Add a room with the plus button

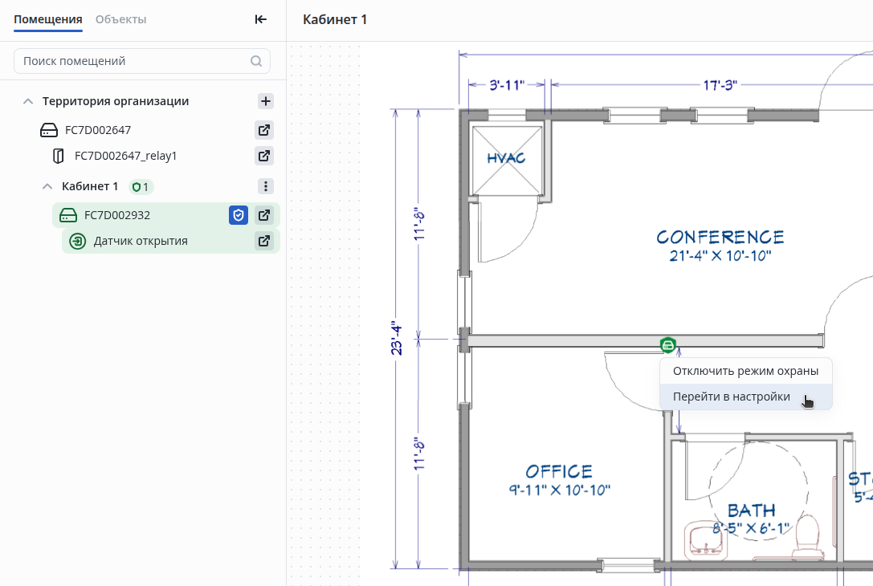tap(265, 101)
